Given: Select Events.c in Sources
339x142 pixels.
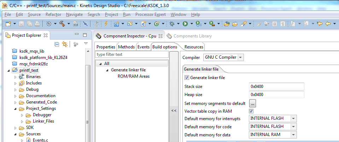Looking at the screenshot, I should coord(40,140).
